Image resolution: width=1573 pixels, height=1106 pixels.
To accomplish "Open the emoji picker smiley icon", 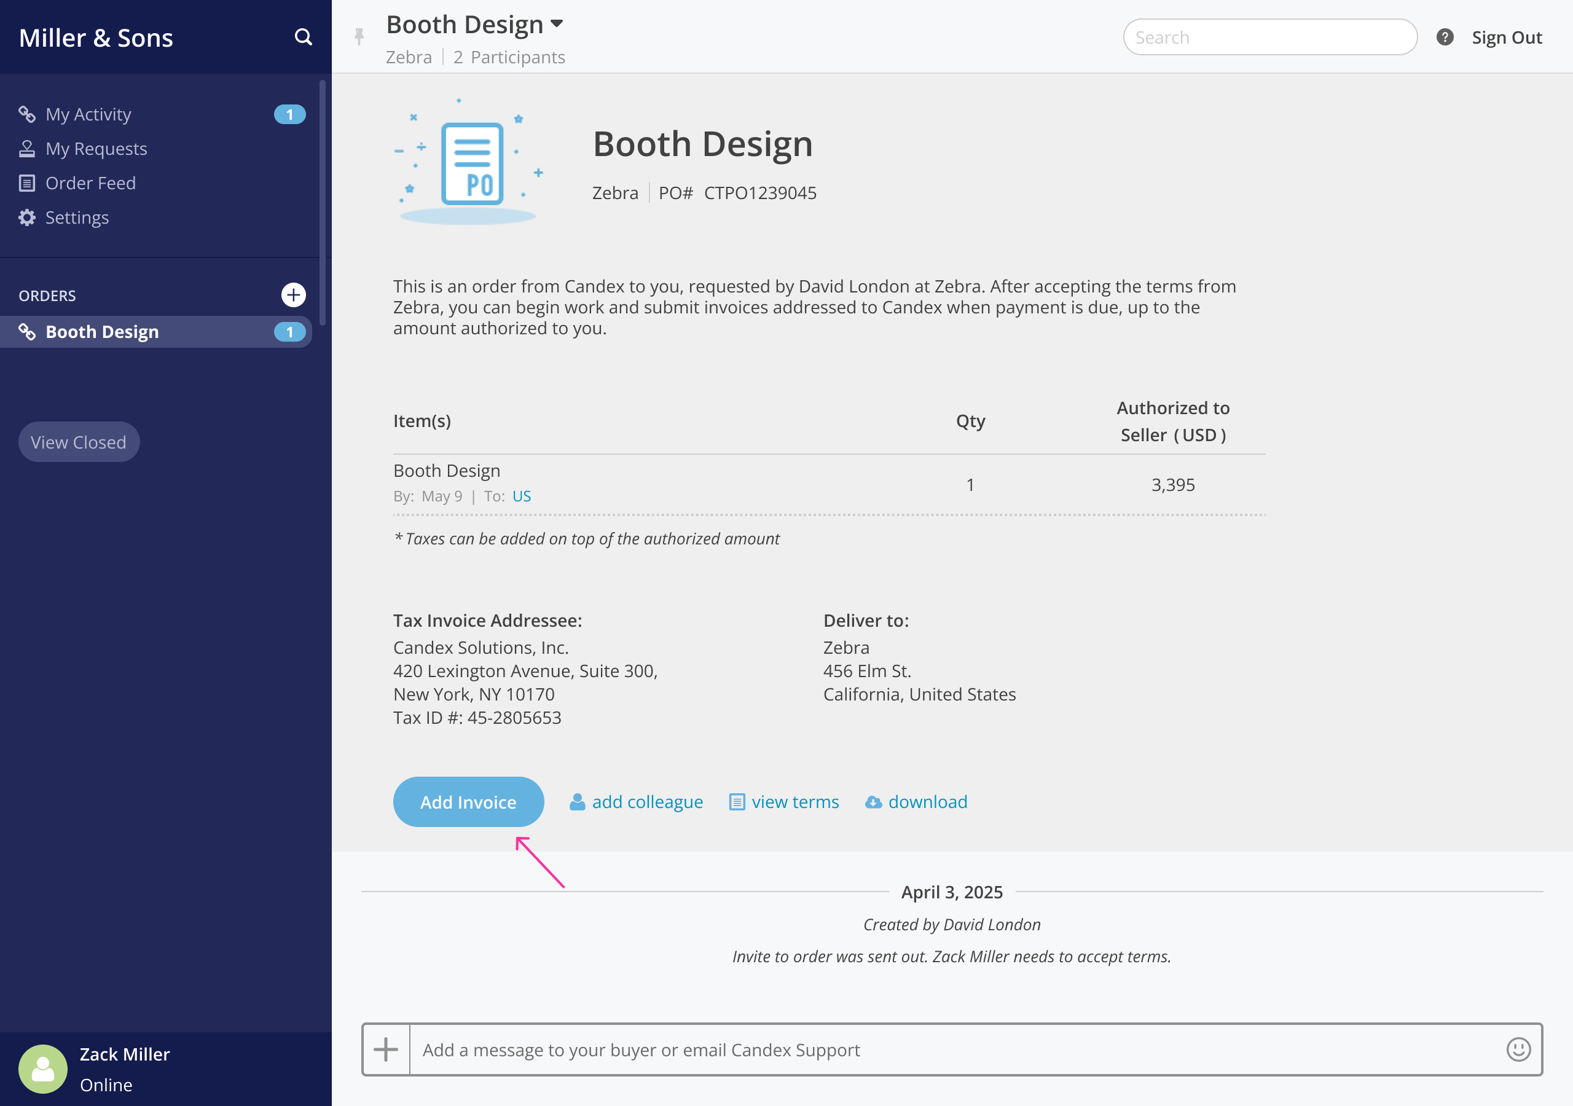I will (x=1518, y=1049).
